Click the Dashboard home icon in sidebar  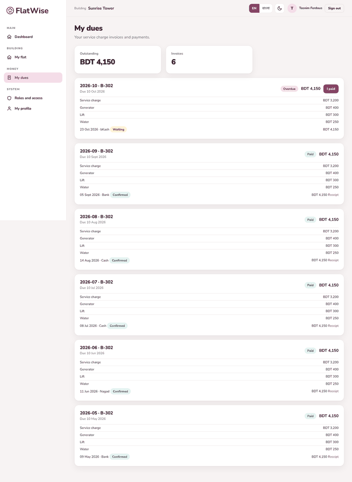click(x=9, y=37)
